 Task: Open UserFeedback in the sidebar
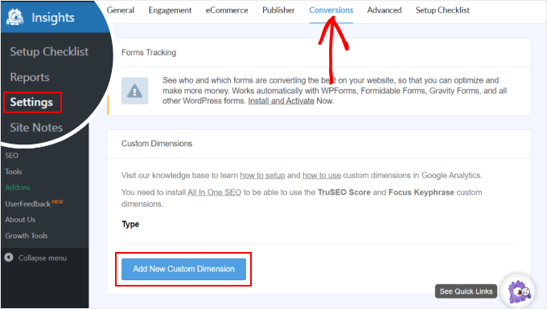coord(27,204)
